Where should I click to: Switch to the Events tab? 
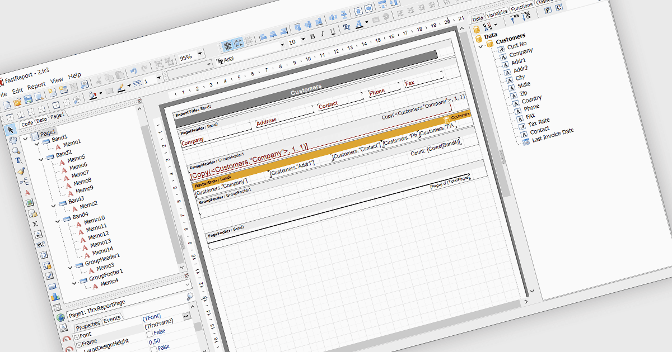(x=111, y=319)
